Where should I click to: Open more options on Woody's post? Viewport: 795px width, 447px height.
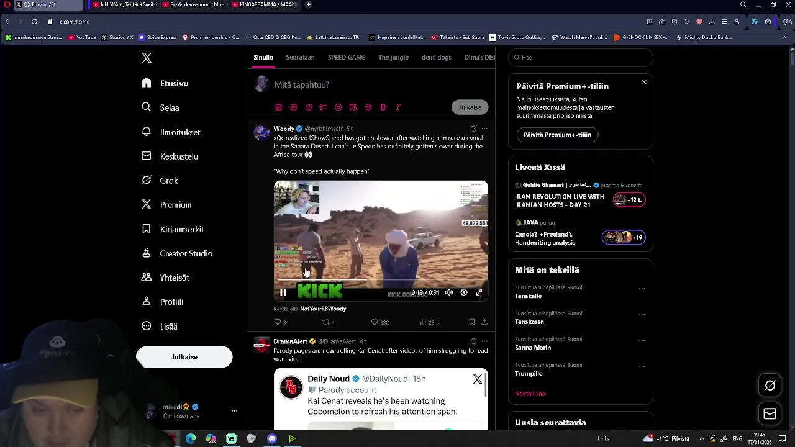tap(484, 129)
